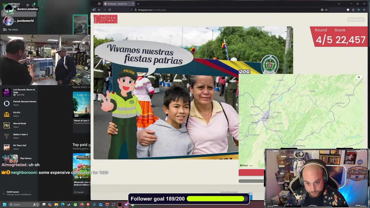This screenshot has width=370, height=208.
Task: Click the pin map size icon
Action: pyautogui.click(x=248, y=72)
